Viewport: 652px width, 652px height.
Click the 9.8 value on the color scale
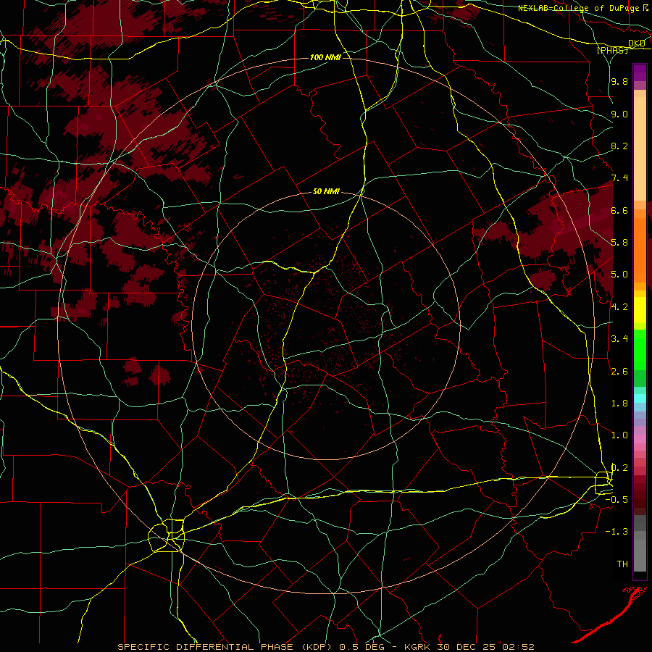(619, 82)
